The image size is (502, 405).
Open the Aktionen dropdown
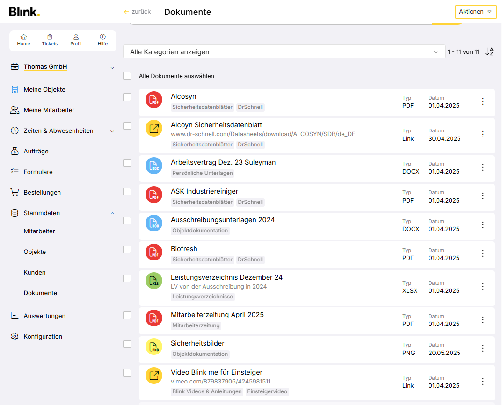[x=475, y=12]
